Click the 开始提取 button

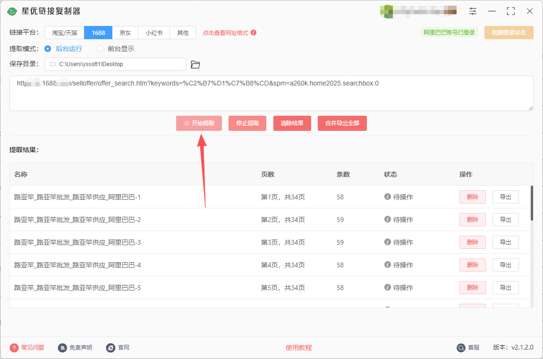199,123
